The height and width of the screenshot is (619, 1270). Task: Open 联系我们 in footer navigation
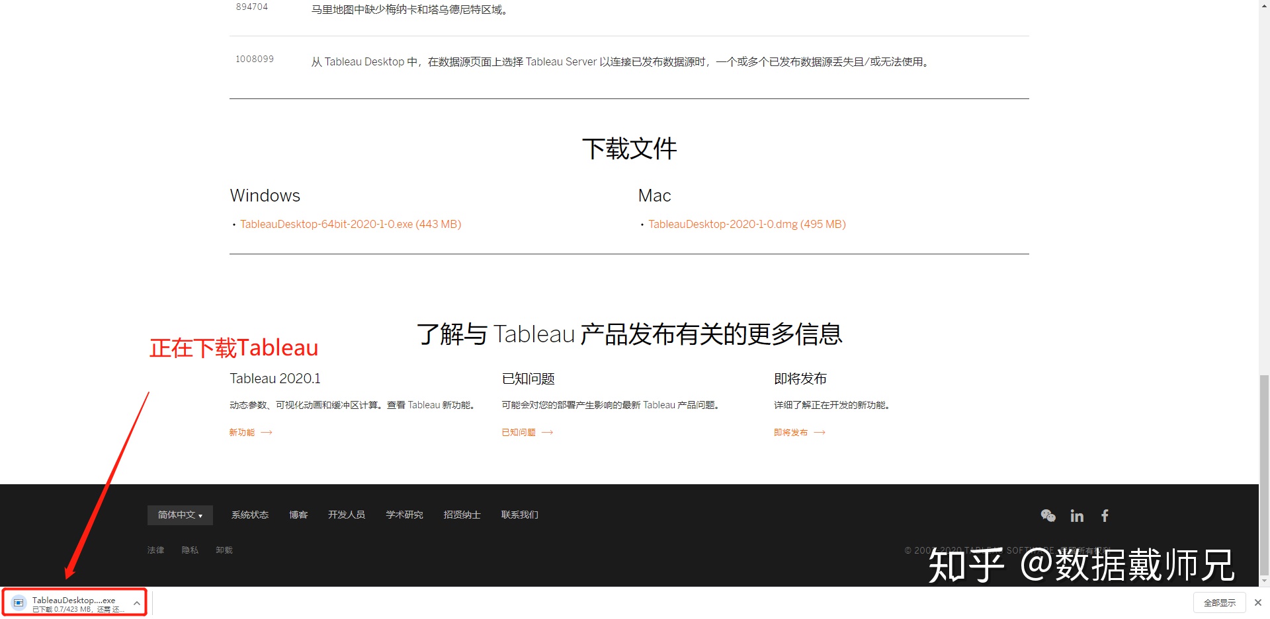(x=520, y=515)
